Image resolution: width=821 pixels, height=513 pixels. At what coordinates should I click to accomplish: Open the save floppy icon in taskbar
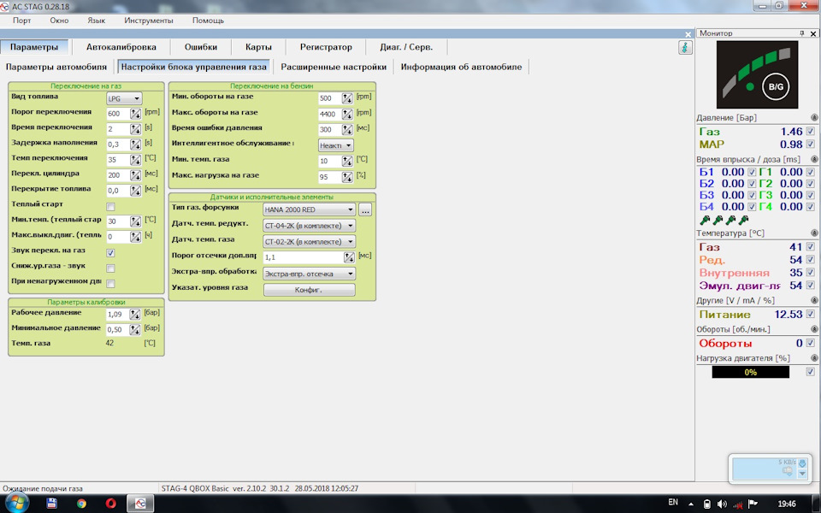tap(51, 504)
